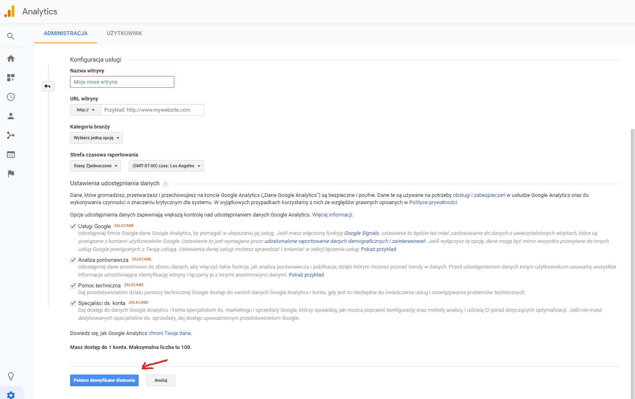Click the Google Analytics logo

[9, 12]
